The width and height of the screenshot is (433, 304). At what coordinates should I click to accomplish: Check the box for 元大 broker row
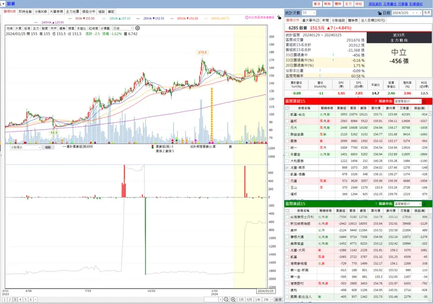287,127
